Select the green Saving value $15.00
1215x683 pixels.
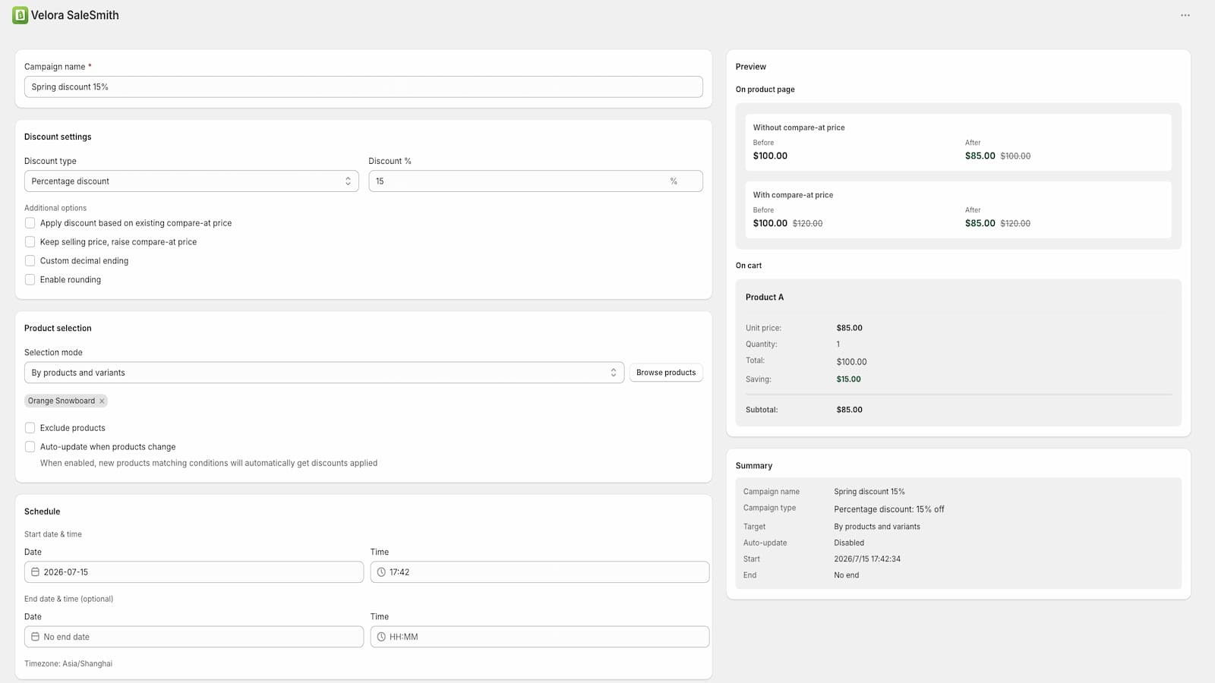[x=848, y=379]
